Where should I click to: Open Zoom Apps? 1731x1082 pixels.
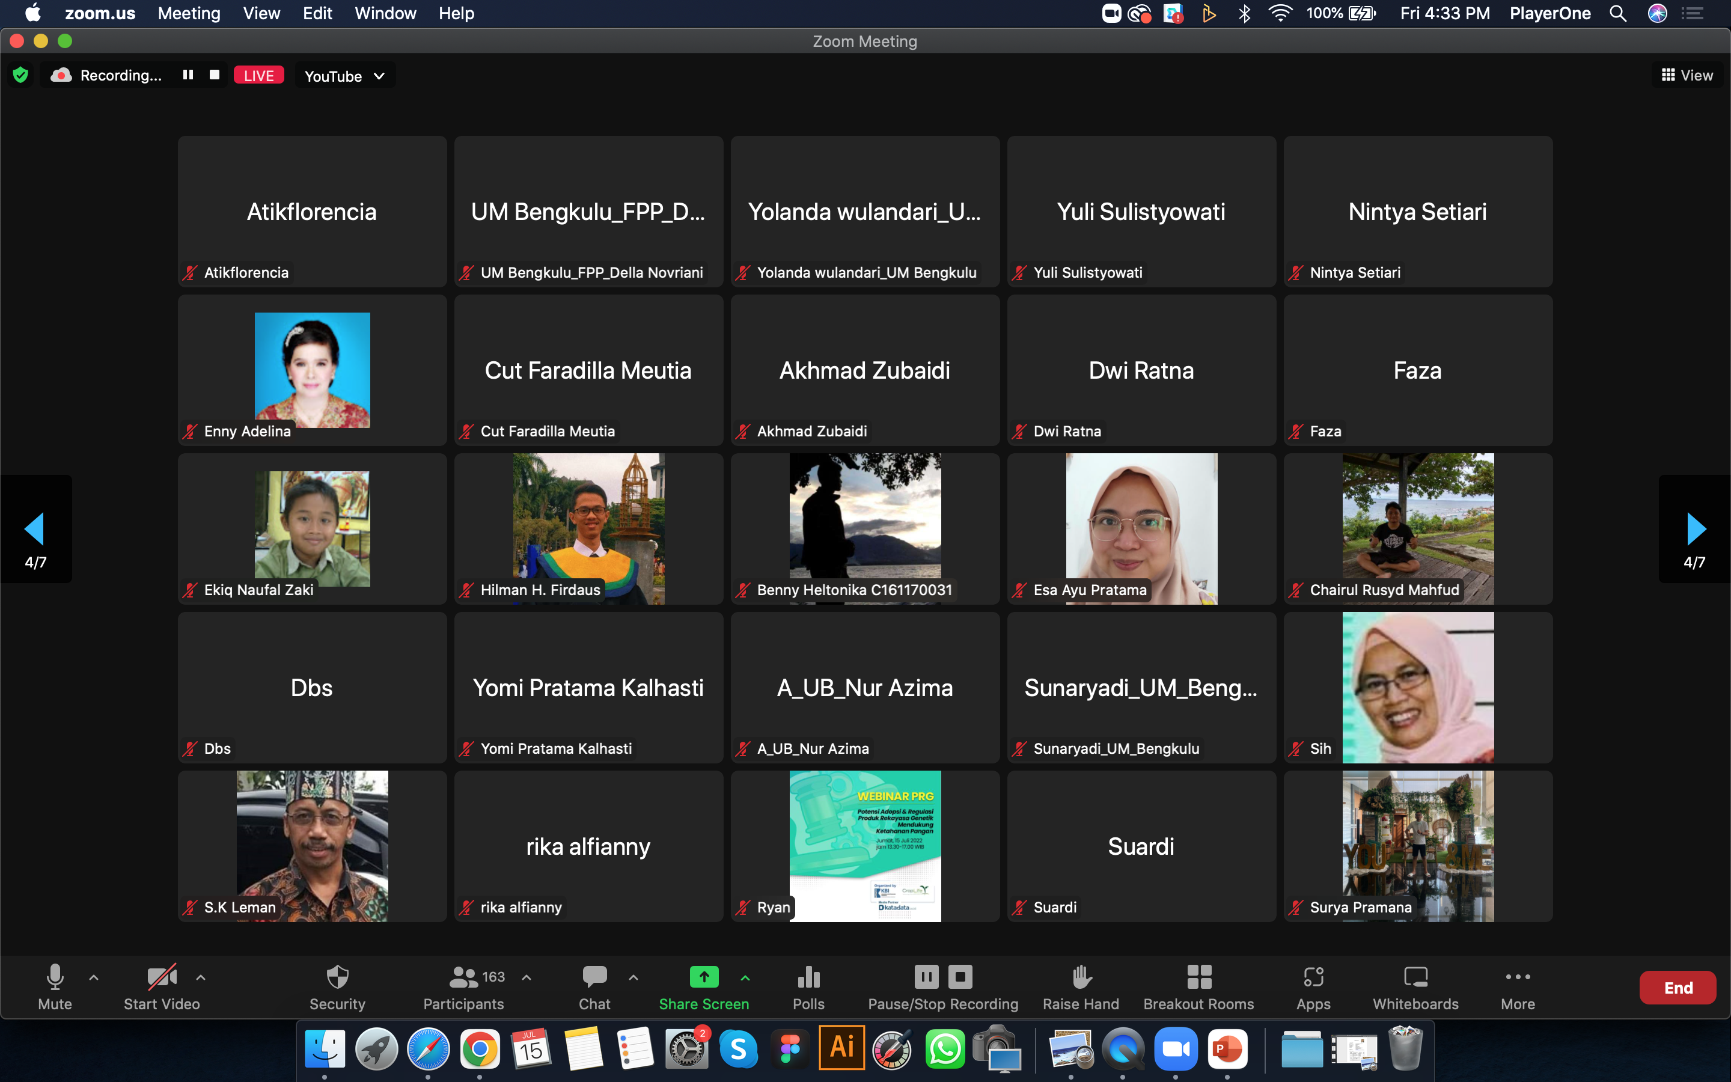[x=1313, y=987]
